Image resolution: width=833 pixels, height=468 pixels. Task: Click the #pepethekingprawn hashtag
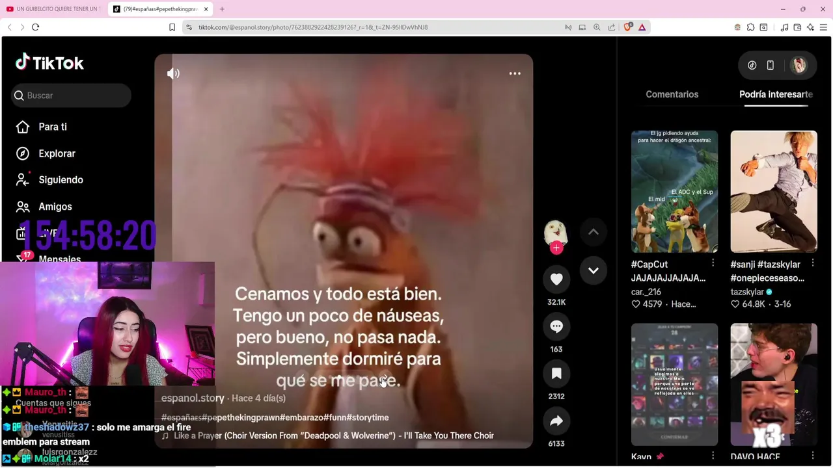[241, 417]
